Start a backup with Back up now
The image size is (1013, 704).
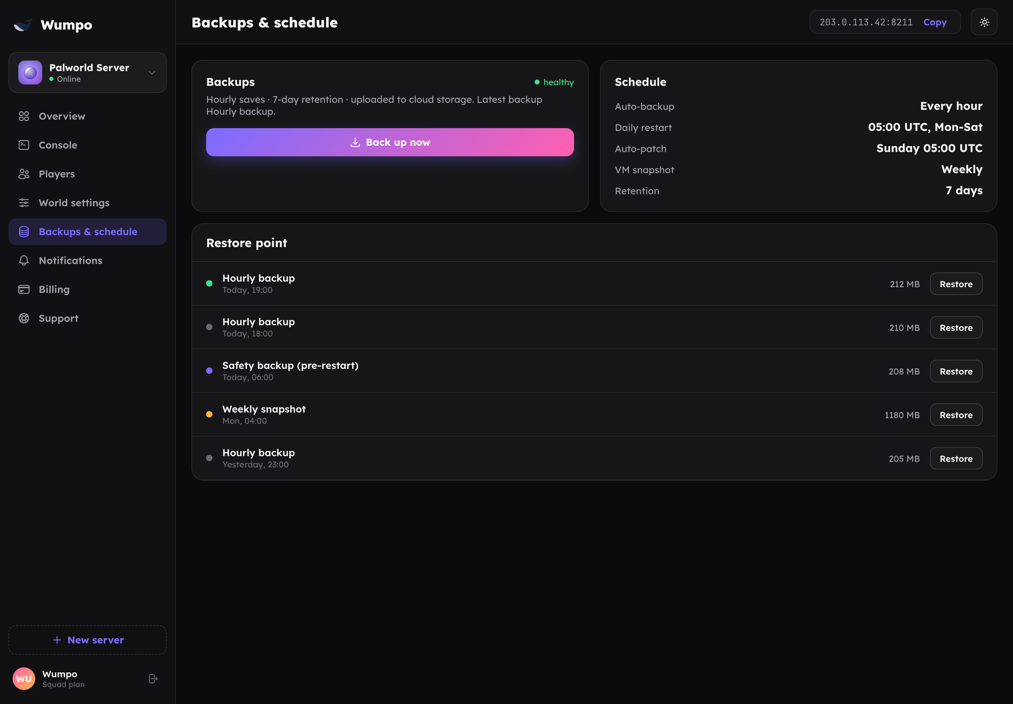pyautogui.click(x=390, y=142)
